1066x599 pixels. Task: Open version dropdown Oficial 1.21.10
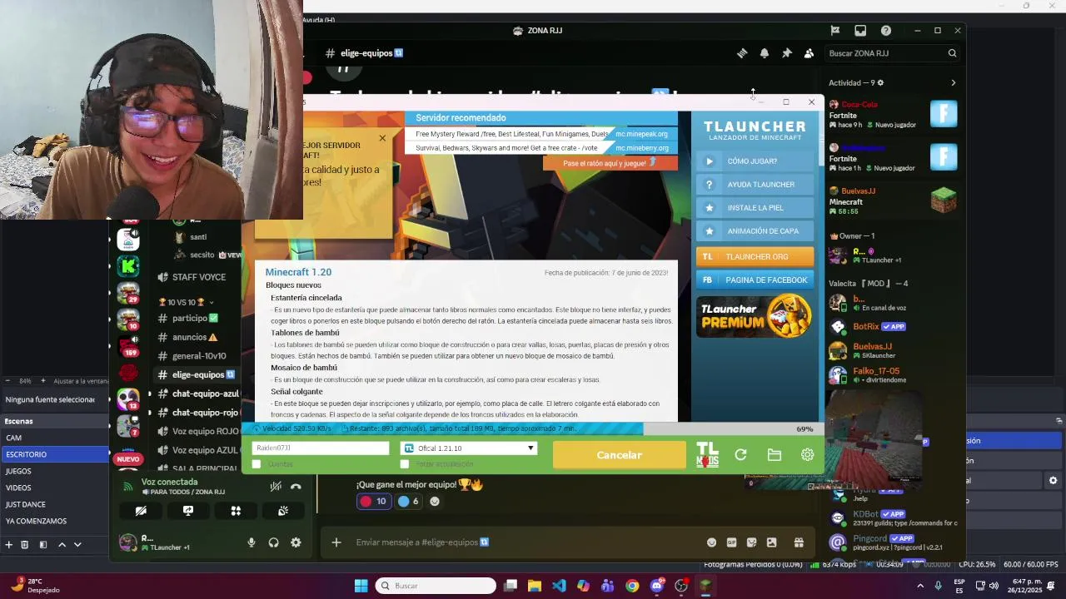click(469, 448)
